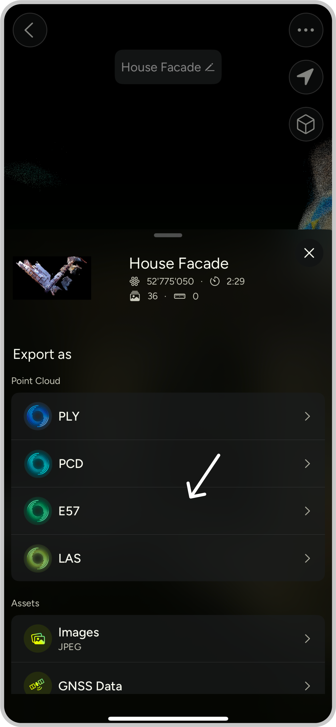
Task: Open the House Facade scan thumbnail
Action: click(52, 278)
